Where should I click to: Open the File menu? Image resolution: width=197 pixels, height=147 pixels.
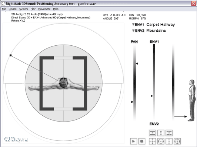click(x=4, y=9)
